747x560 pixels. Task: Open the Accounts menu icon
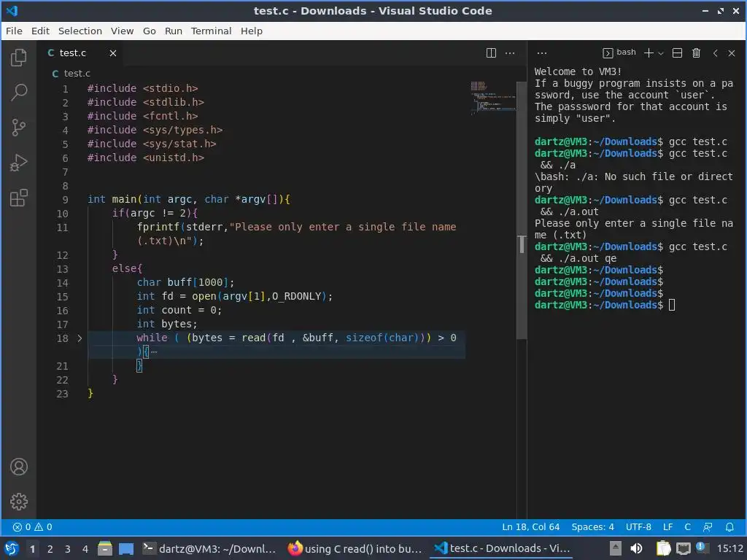pyautogui.click(x=18, y=467)
